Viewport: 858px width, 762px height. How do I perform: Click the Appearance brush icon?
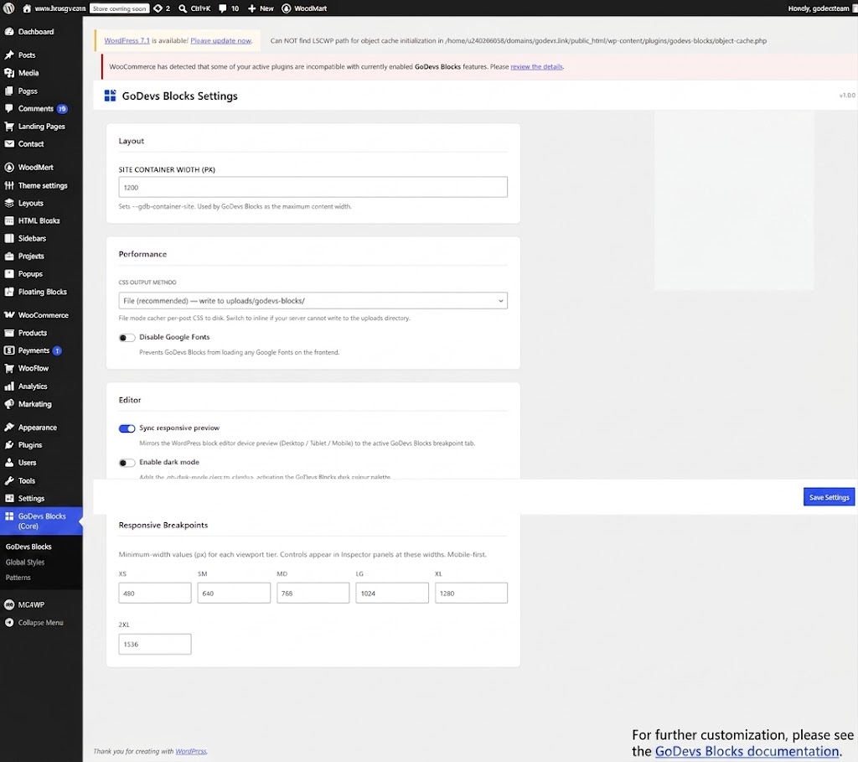8,428
